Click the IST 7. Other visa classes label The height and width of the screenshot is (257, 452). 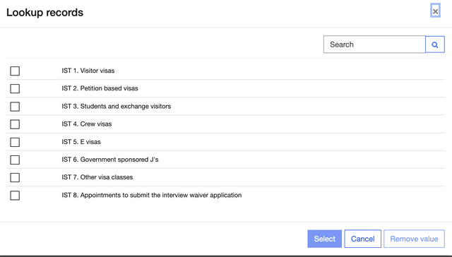(97, 177)
